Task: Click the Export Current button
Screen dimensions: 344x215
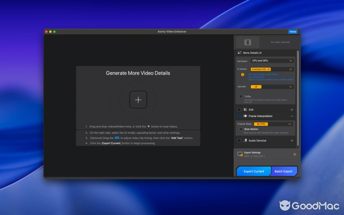Action: 253,171
